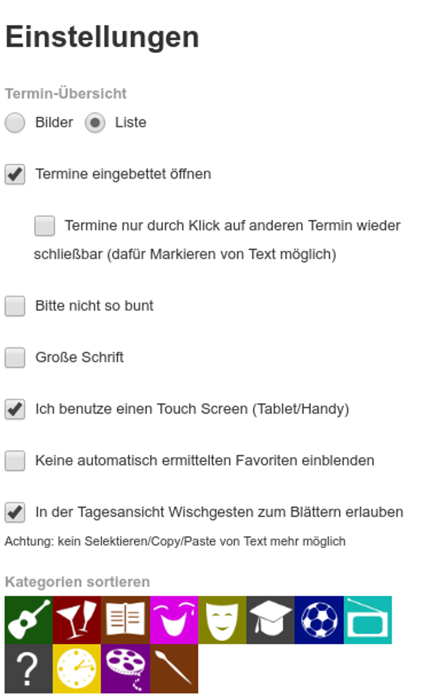Disable the Touch Screen checkbox

[15, 410]
